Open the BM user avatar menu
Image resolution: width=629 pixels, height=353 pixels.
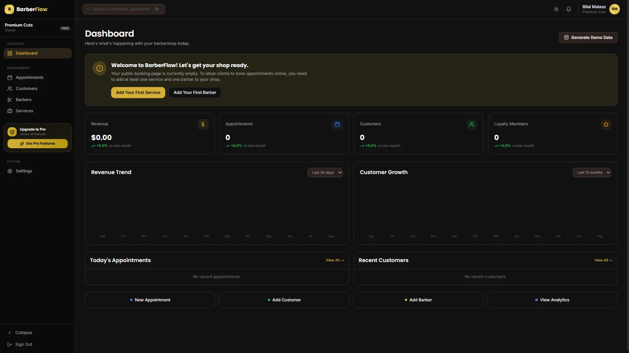615,9
